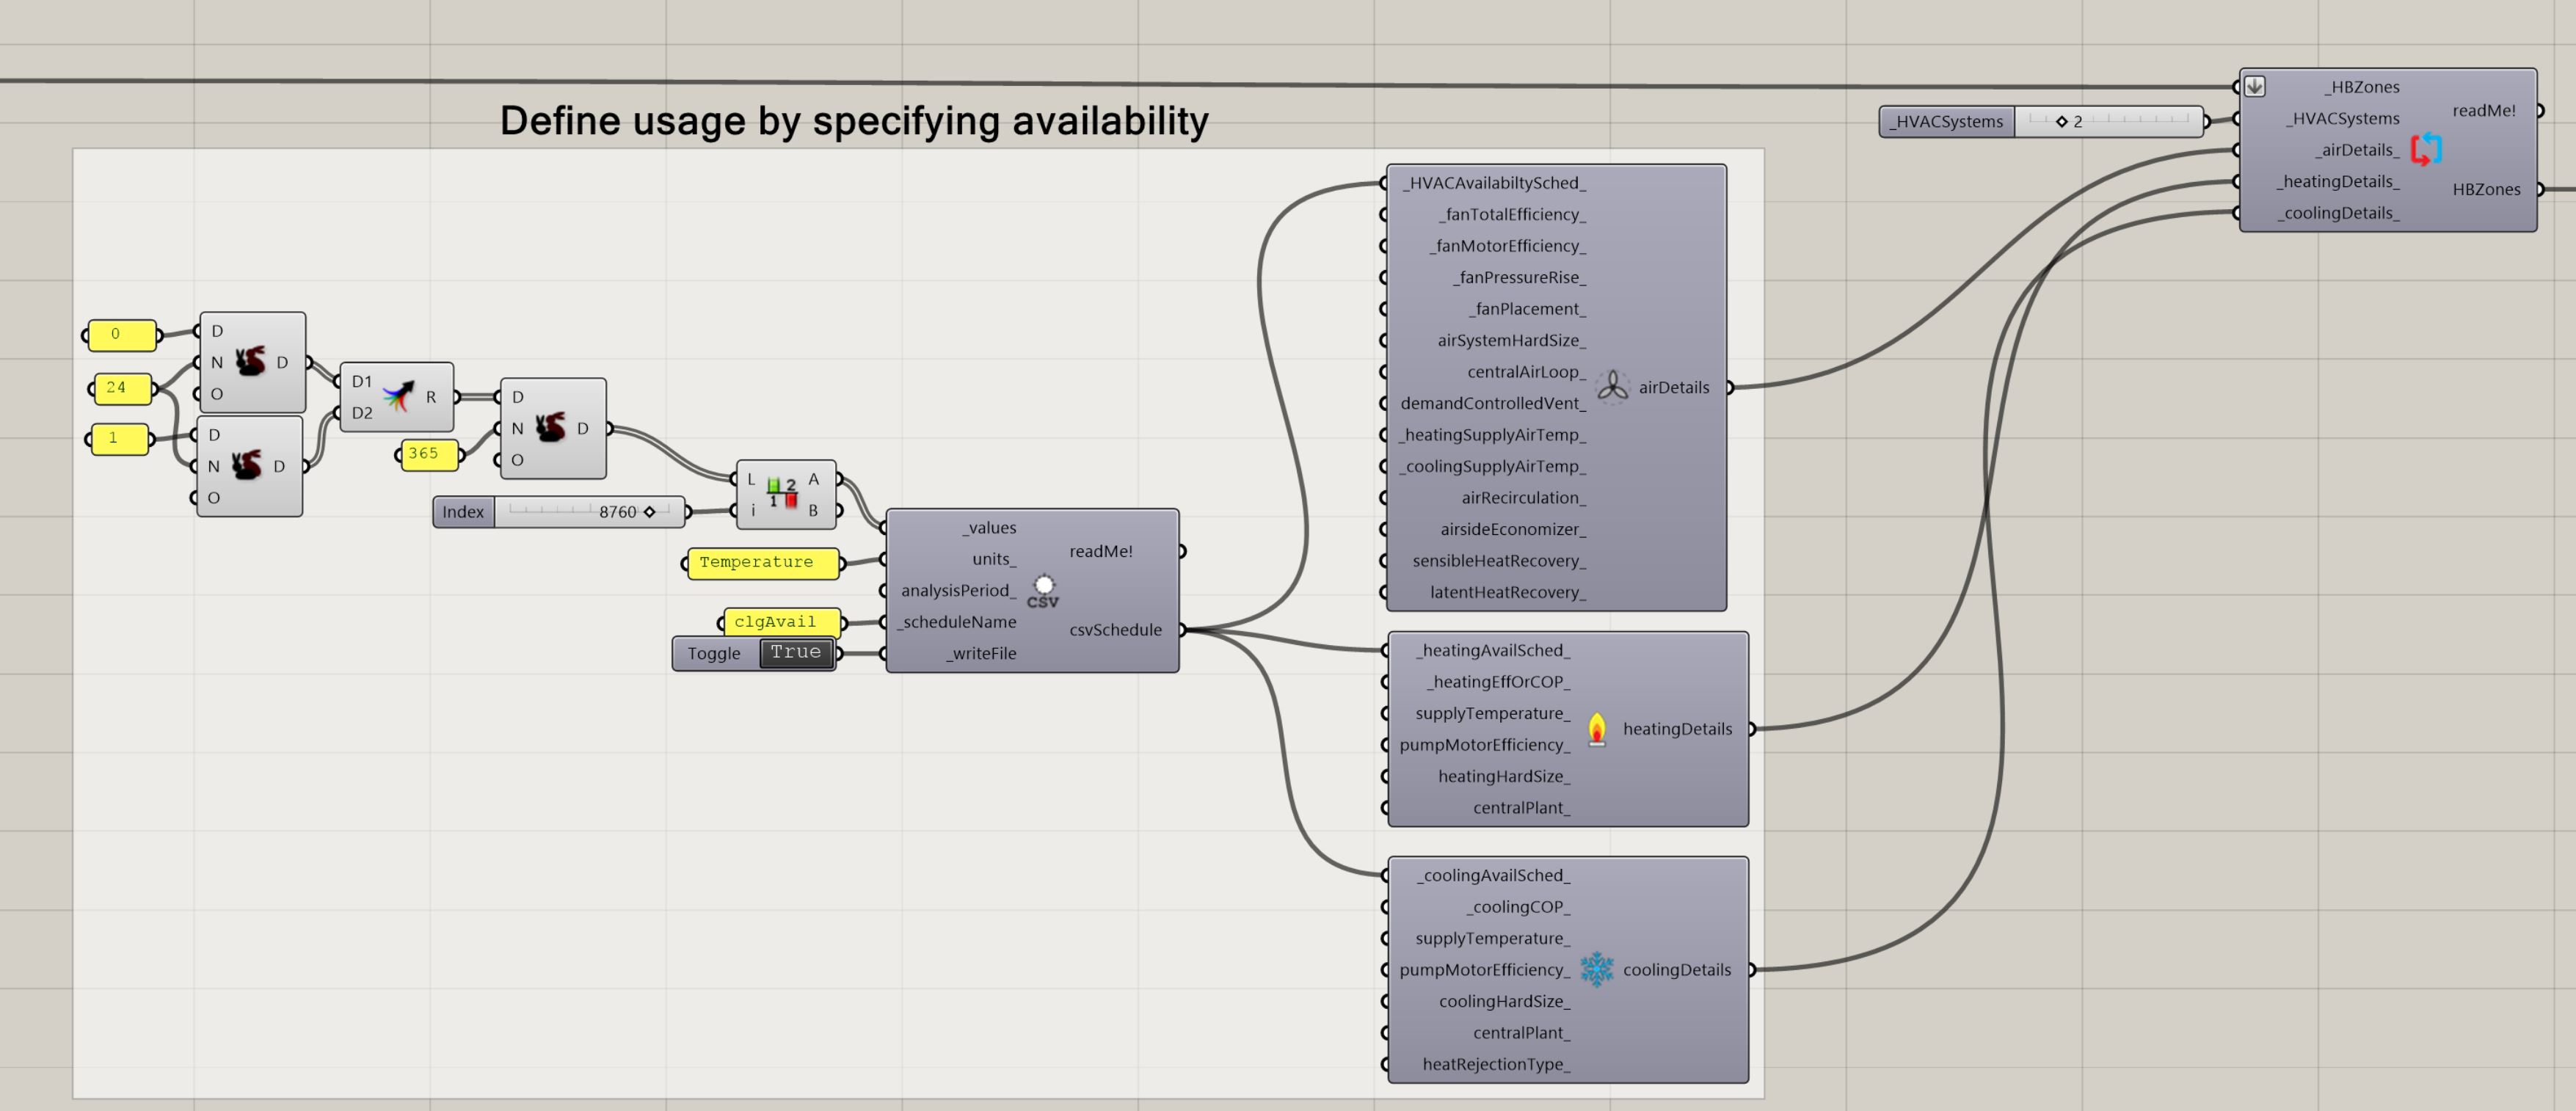The image size is (2576, 1111).
Task: Click the snowflake icon on coolingDetails component
Action: coord(1596,969)
